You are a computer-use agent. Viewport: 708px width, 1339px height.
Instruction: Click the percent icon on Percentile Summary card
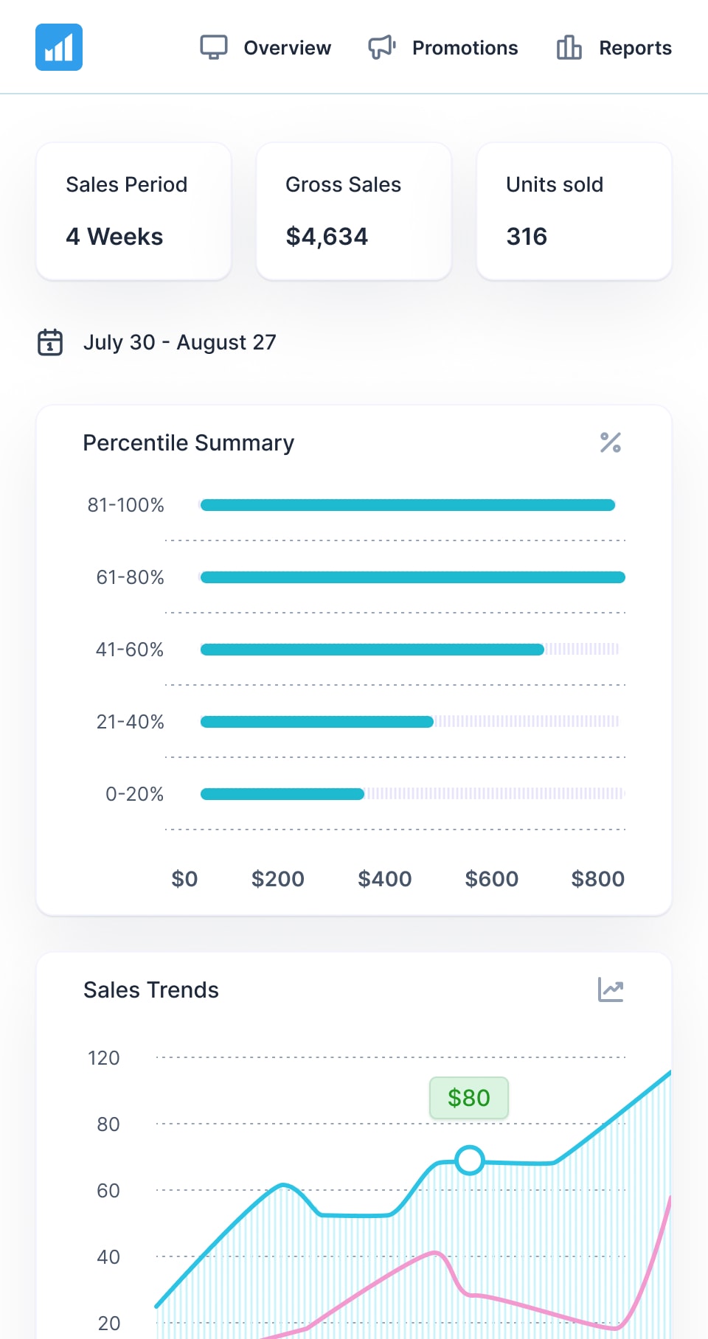(x=611, y=442)
